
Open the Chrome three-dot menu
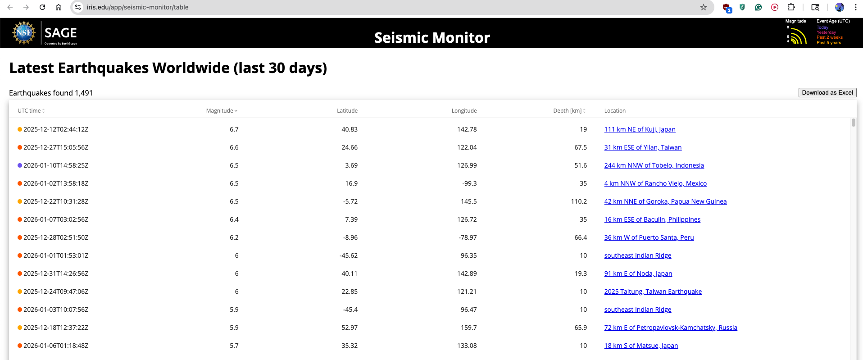(855, 7)
